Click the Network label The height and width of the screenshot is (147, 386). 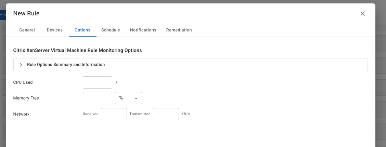pyautogui.click(x=22, y=114)
